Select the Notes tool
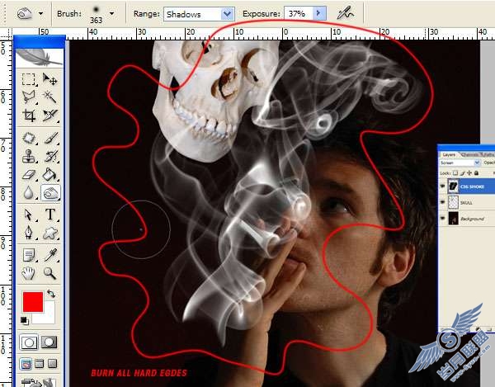The height and width of the screenshot is (387, 495). [x=29, y=255]
